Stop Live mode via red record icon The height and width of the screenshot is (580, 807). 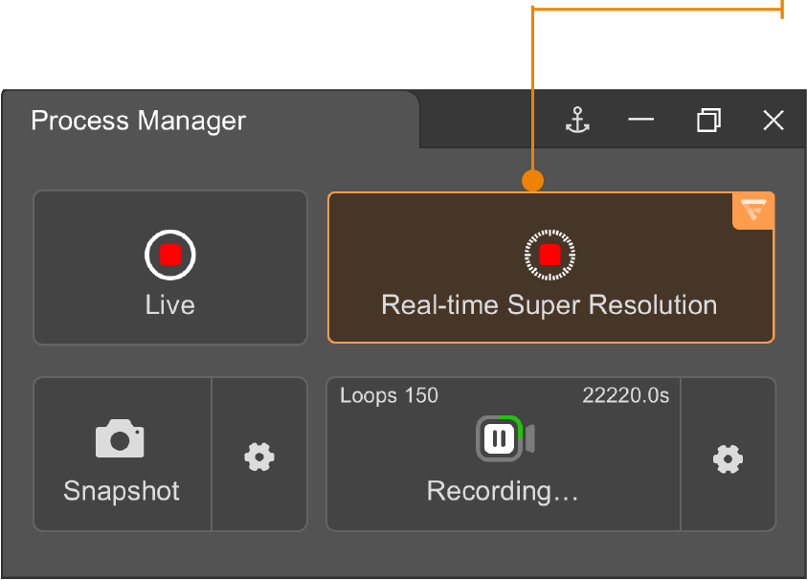click(x=169, y=255)
